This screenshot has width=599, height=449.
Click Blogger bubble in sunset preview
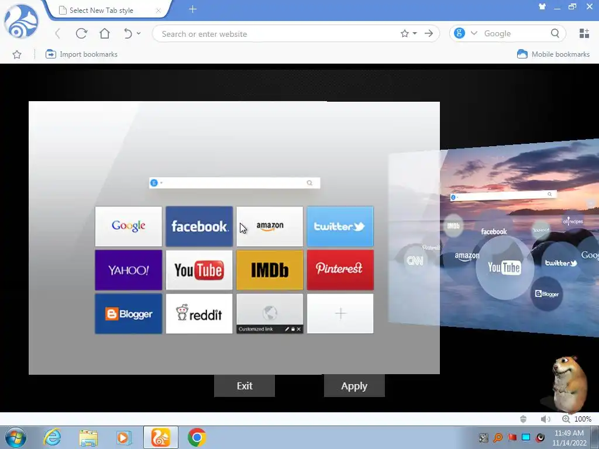pyautogui.click(x=547, y=293)
